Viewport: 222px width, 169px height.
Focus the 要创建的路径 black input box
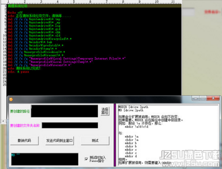pos(64,111)
